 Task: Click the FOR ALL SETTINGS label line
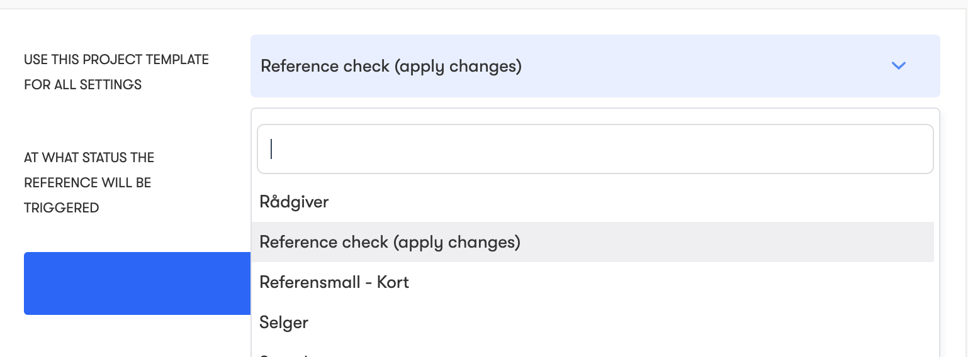(82, 85)
